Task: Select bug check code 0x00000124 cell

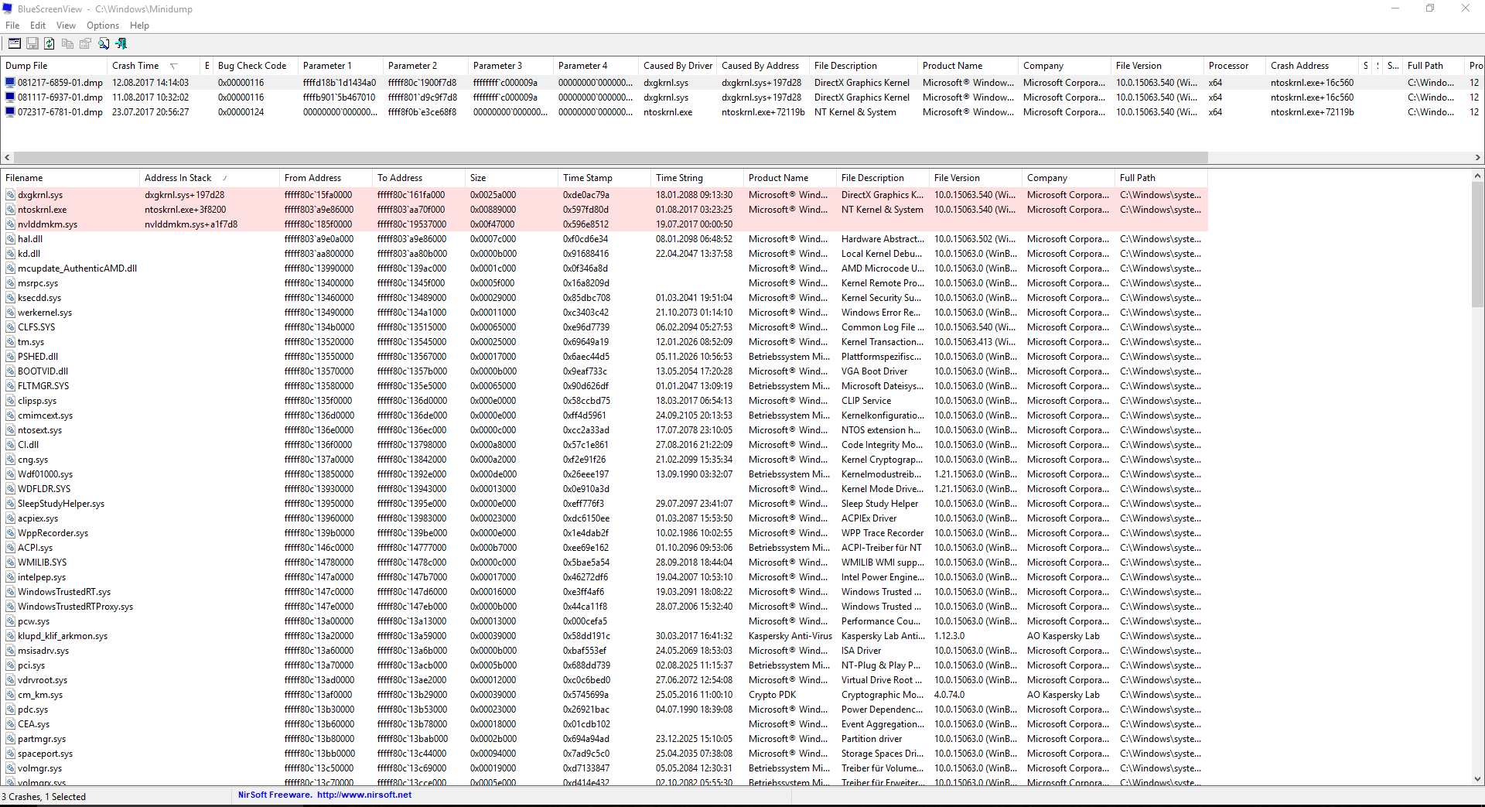Action: coord(241,112)
